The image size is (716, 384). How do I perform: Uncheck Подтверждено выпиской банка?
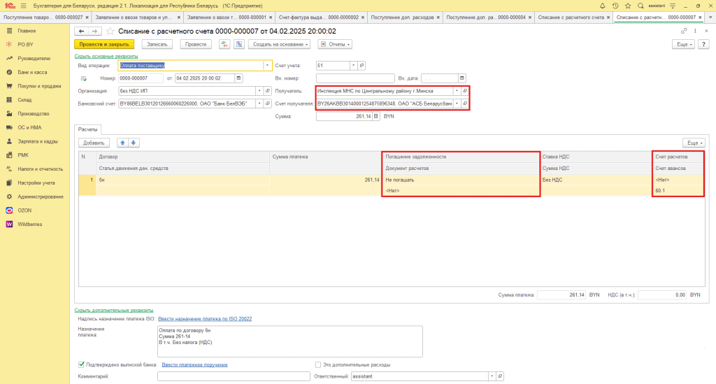click(x=81, y=364)
